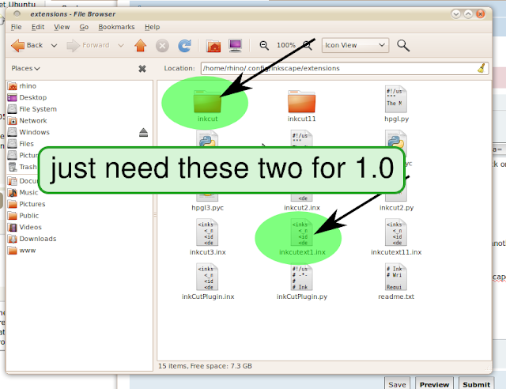The width and height of the screenshot is (506, 389).
Task: Select Public bookmark in sidebar
Action: click(23, 216)
